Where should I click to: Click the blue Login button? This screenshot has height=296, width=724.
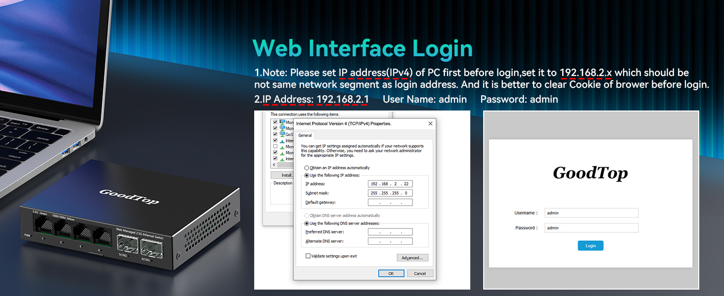[x=590, y=246]
